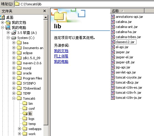154x136 pixels.
Task: Expand the eclipse folder node
Action: (x=14, y=53)
